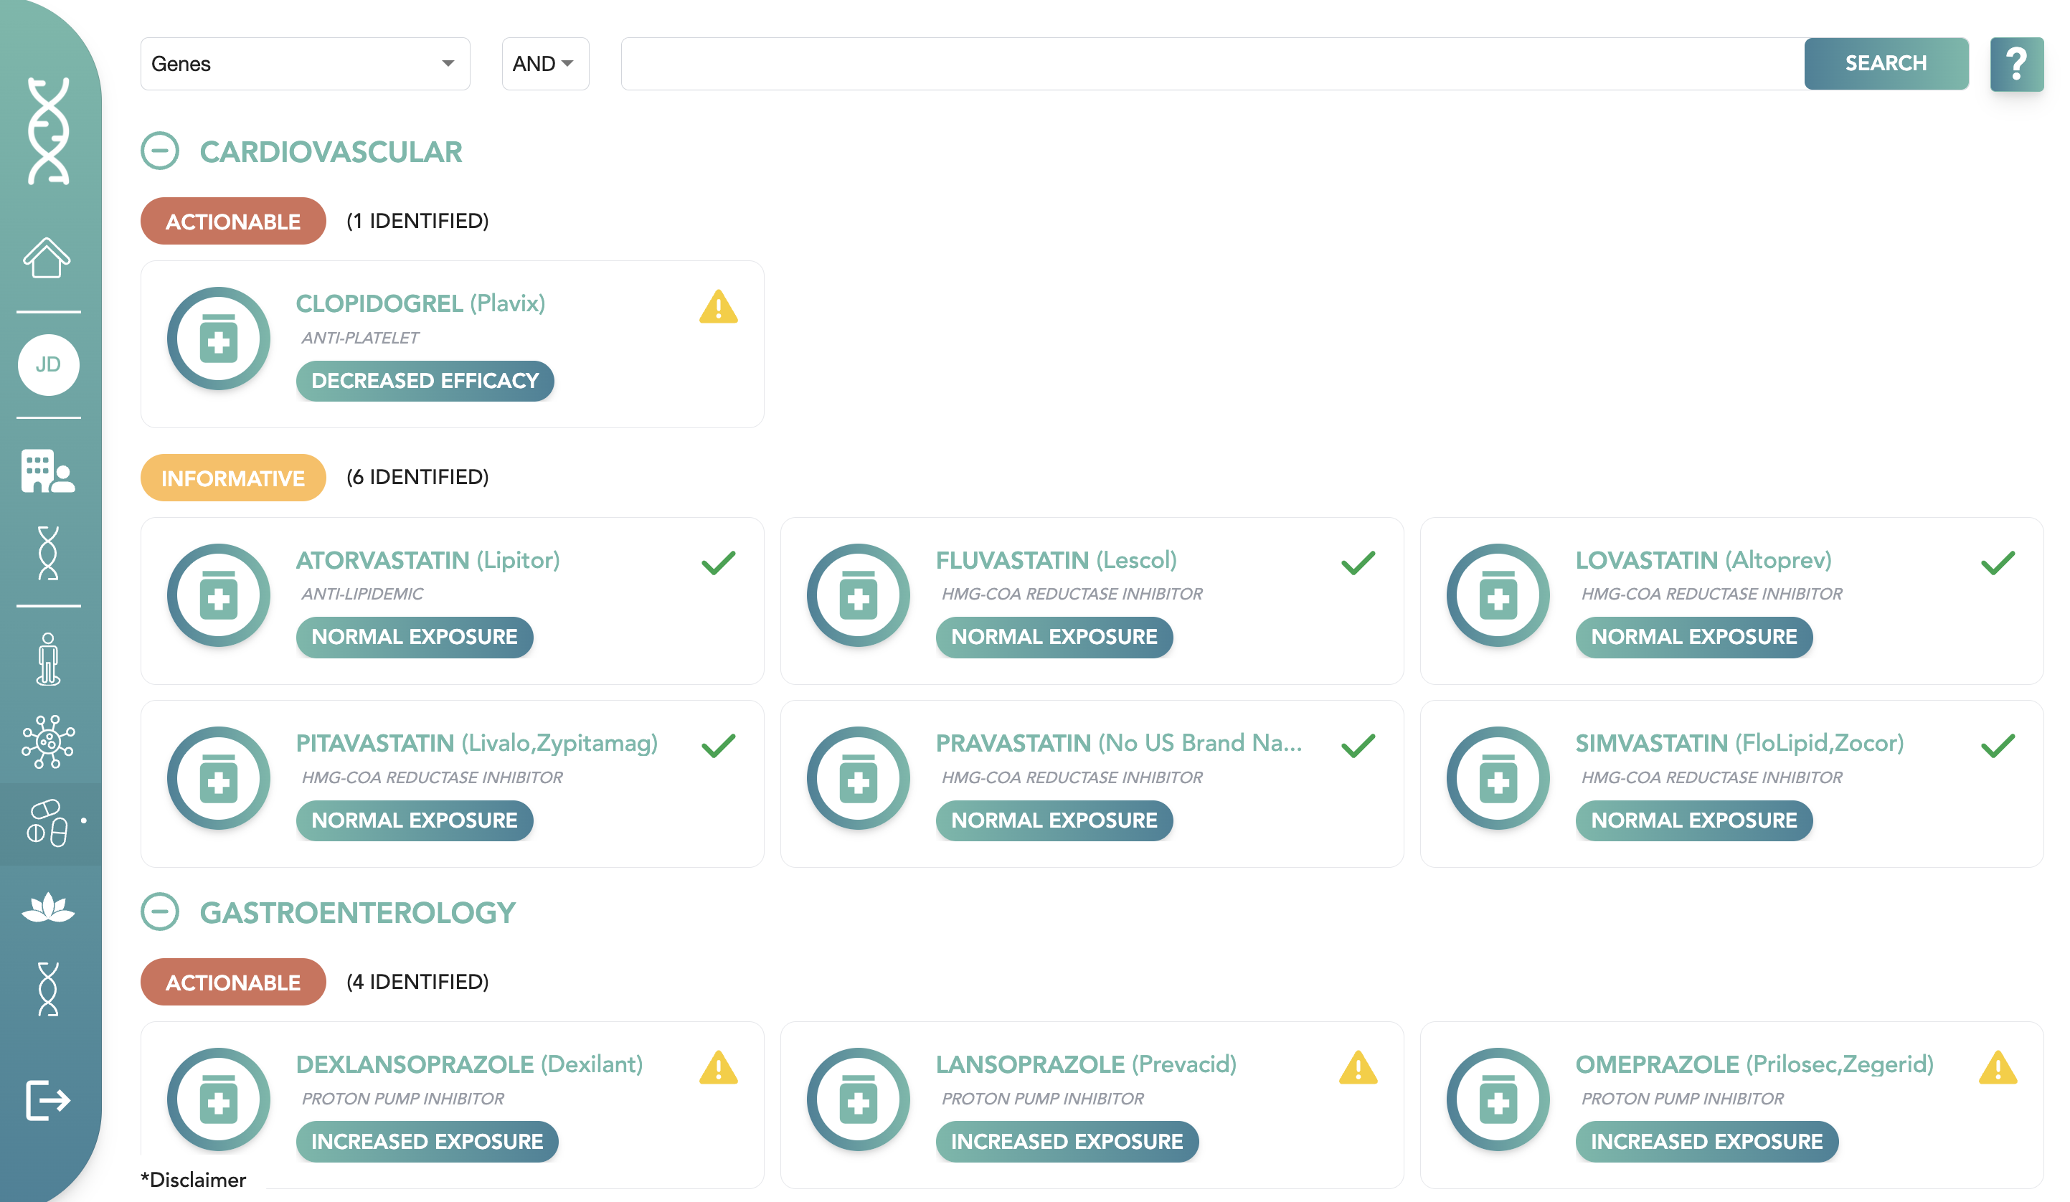The width and height of the screenshot is (2070, 1202).
Task: Click the search text input field
Action: click(1211, 64)
